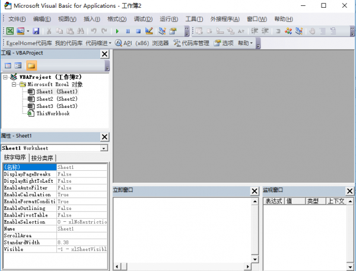Switch to 按分类序 tab
The height and width of the screenshot is (271, 356).
pyautogui.click(x=42, y=158)
